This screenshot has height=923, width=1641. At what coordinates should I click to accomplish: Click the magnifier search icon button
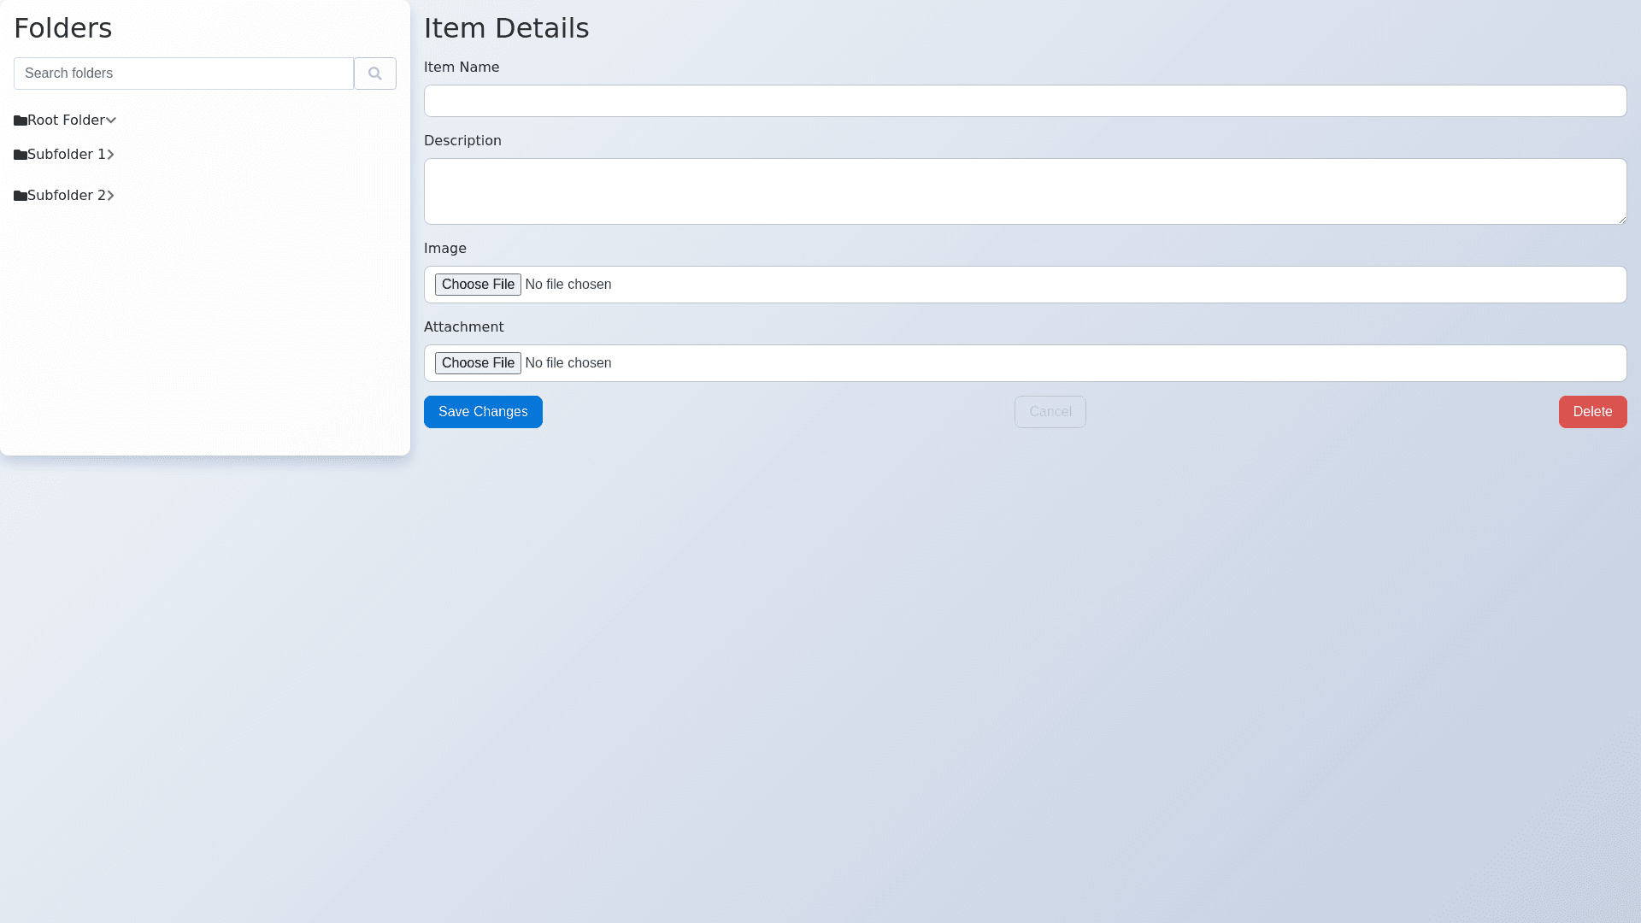tap(374, 73)
